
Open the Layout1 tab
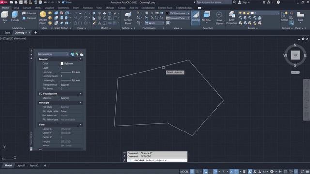pyautogui.click(x=21, y=165)
